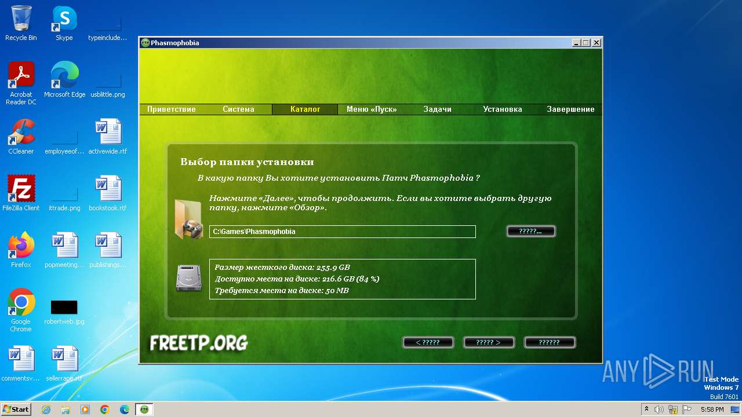This screenshot has height=417, width=742.
Task: Select usblittle.png file on desktop
Action: coord(108,86)
